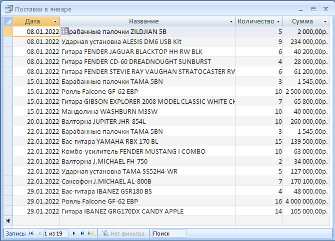
Task: Select row selector for ALESIS DM6 USB Kit
Action: pyautogui.click(x=8, y=41)
